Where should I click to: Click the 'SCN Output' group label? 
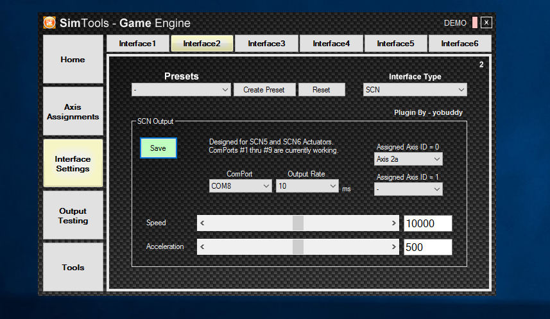point(155,121)
